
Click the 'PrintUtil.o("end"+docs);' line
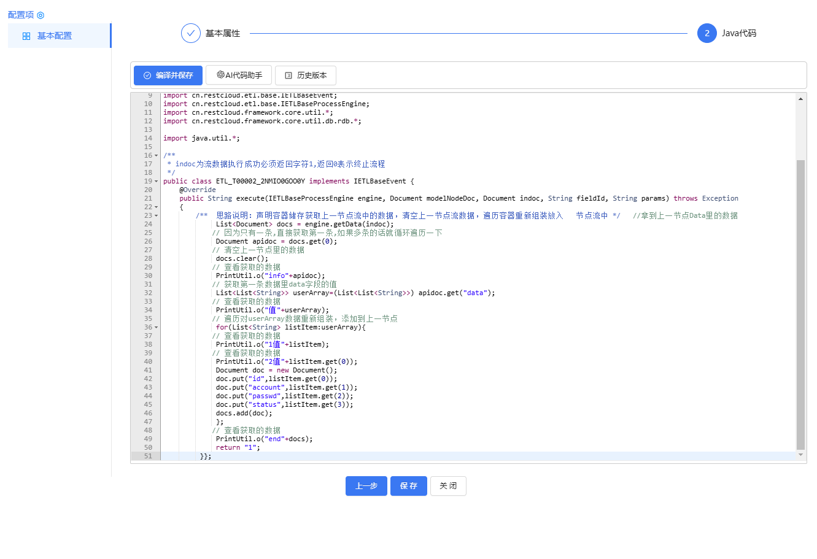click(x=264, y=439)
